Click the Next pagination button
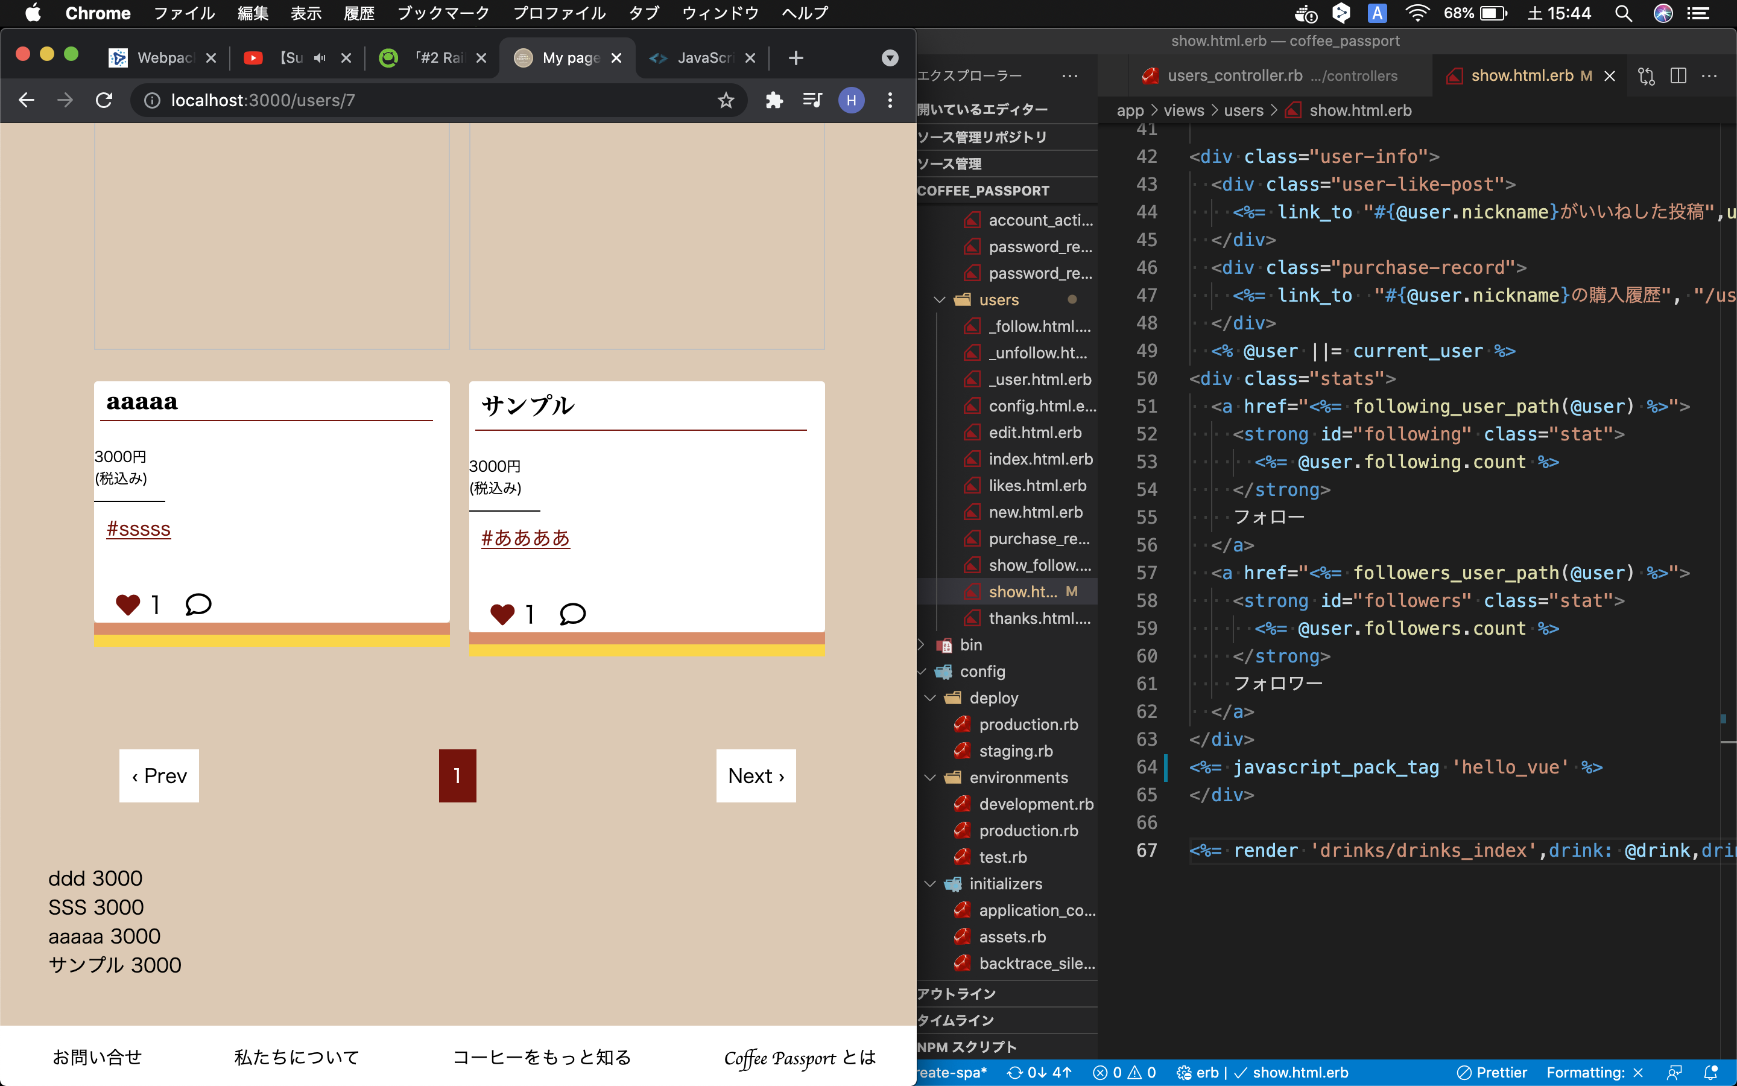Screen dimensions: 1737x1086 tap(755, 776)
